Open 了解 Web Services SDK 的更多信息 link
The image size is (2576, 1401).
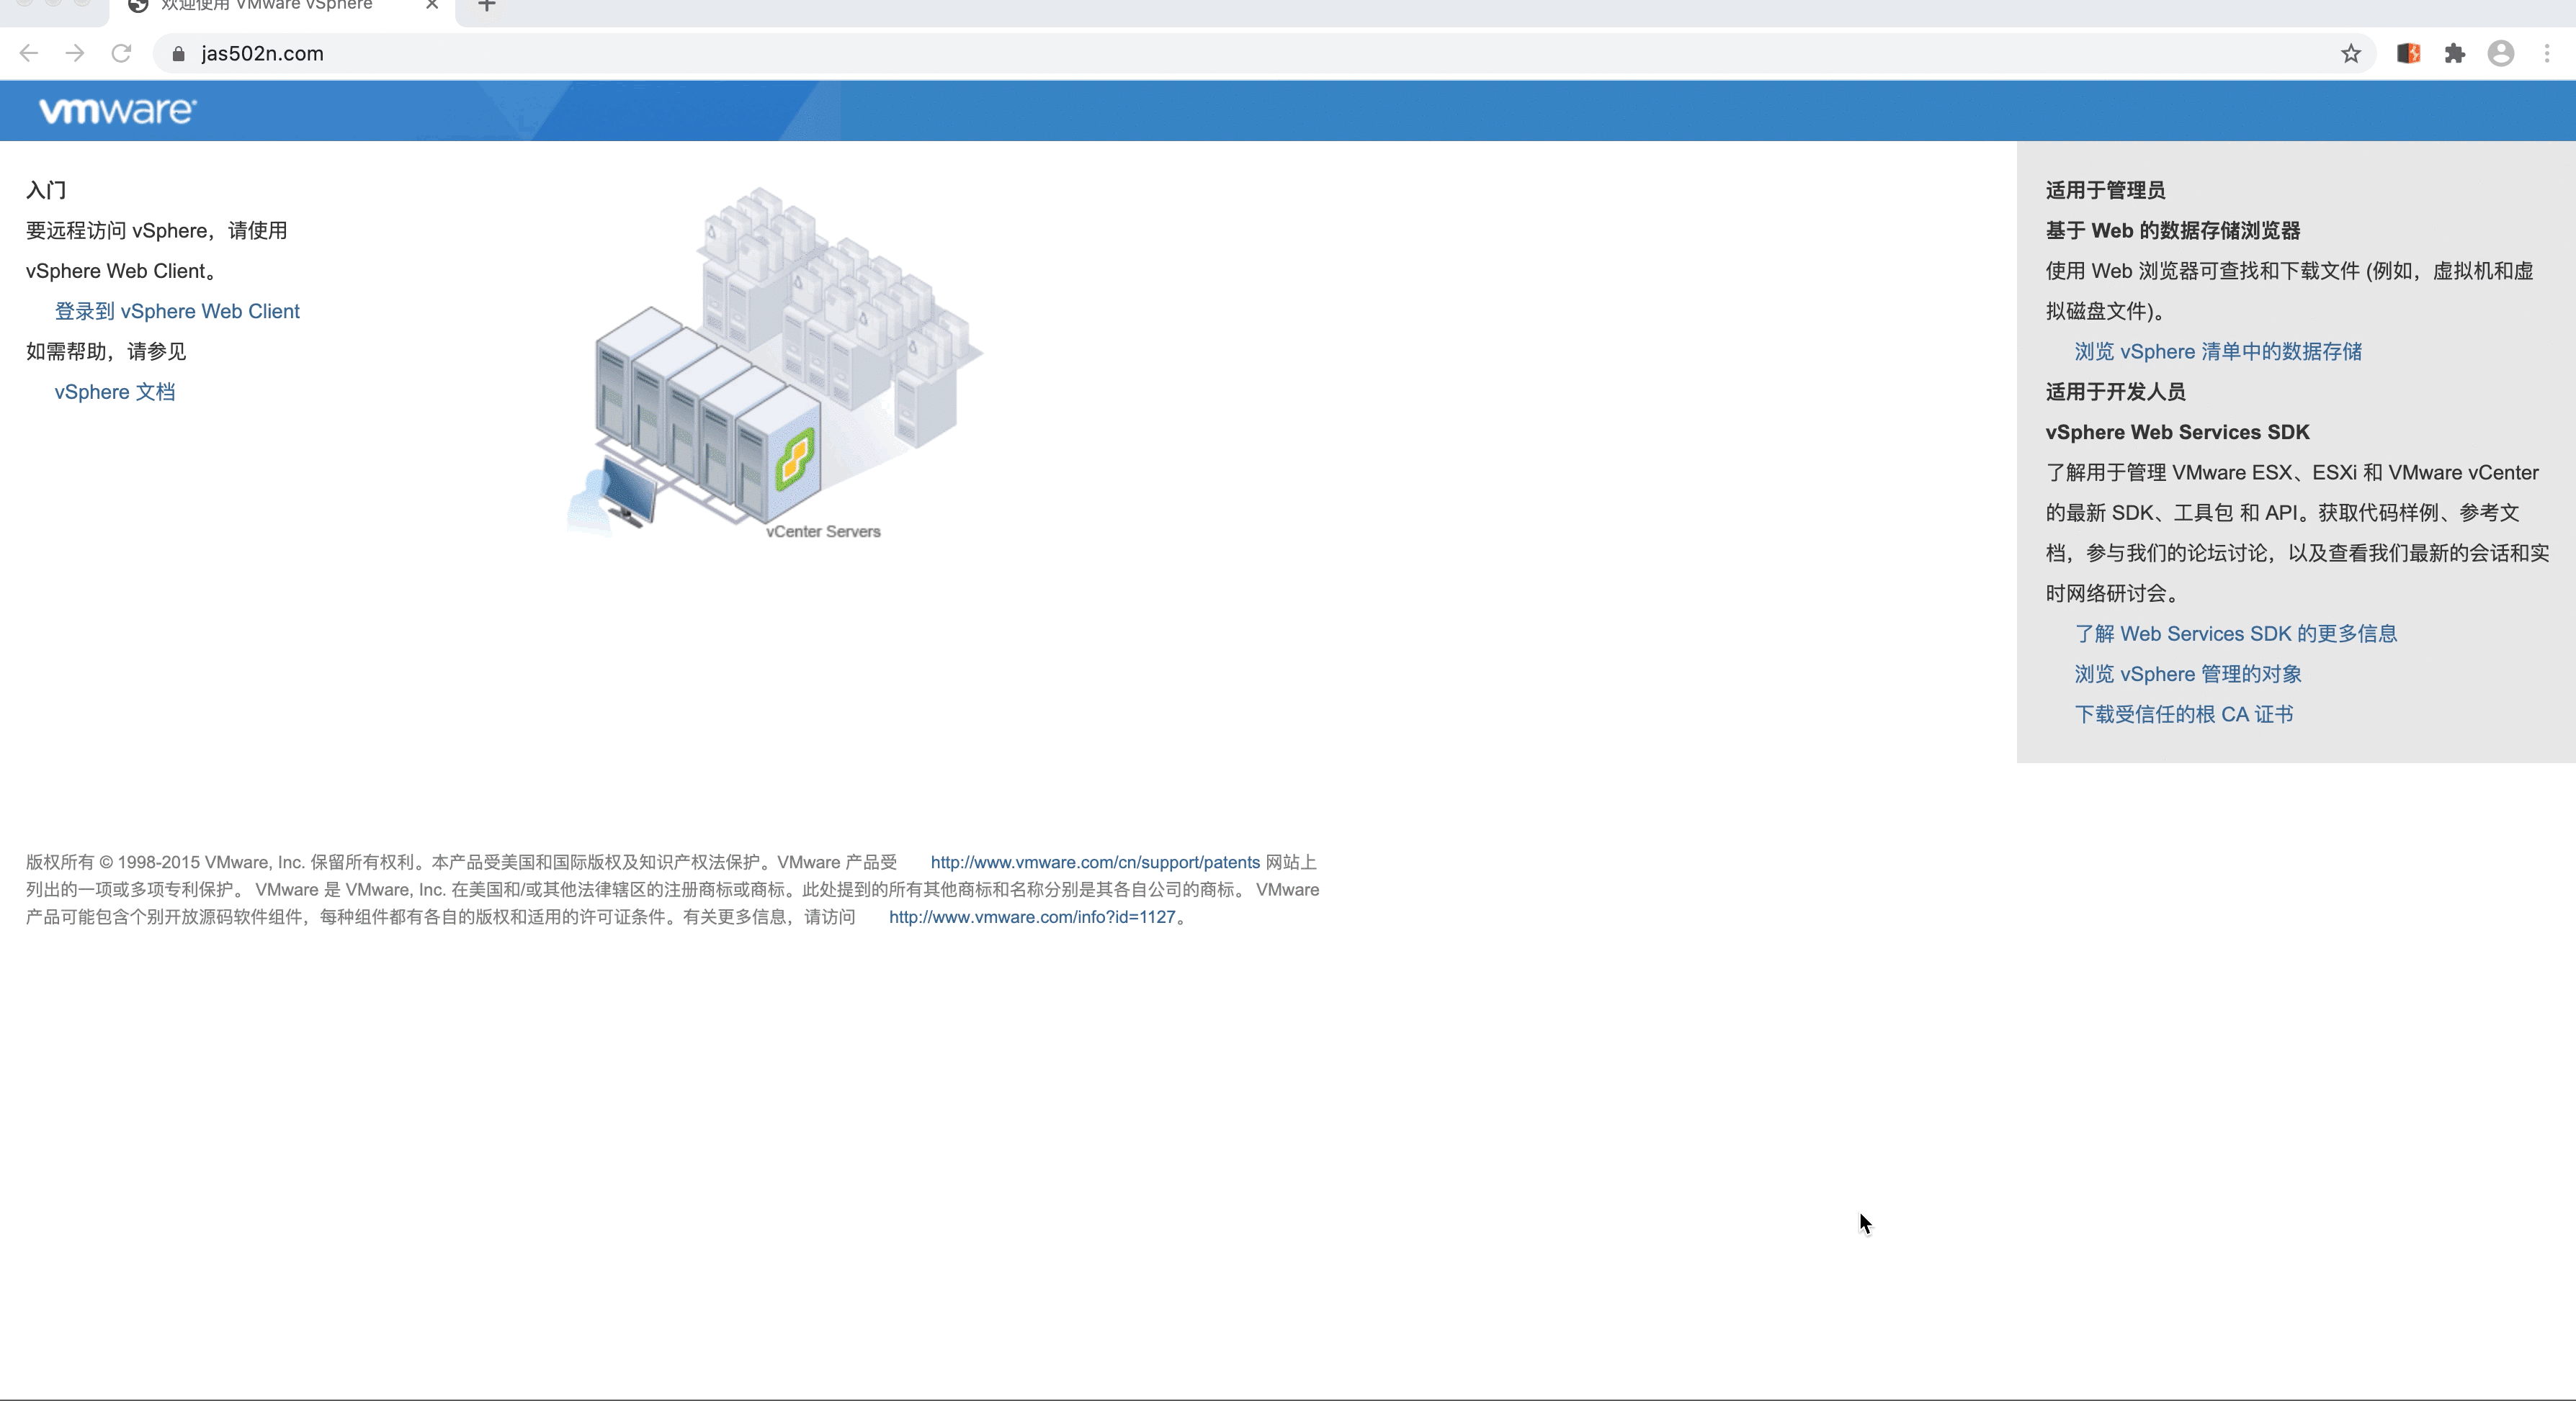[2236, 634]
